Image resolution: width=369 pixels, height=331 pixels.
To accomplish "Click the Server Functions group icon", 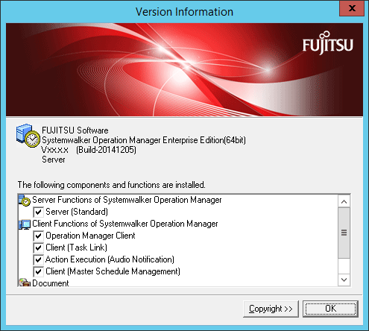I will tap(25, 201).
